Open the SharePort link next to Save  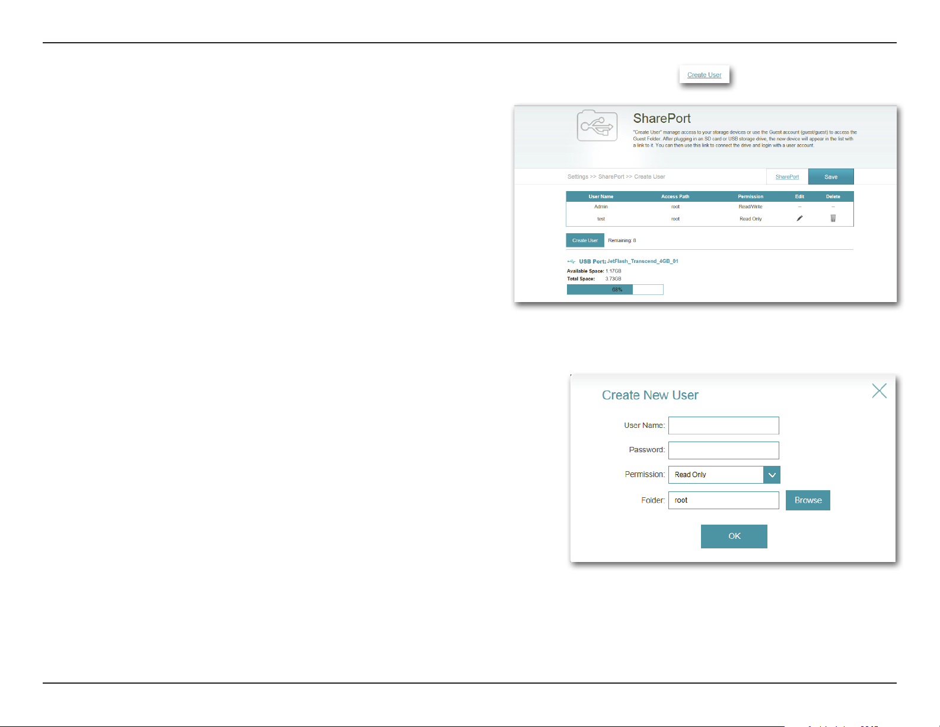coord(787,177)
